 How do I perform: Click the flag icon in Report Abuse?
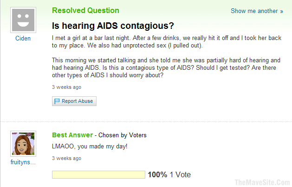click(58, 101)
